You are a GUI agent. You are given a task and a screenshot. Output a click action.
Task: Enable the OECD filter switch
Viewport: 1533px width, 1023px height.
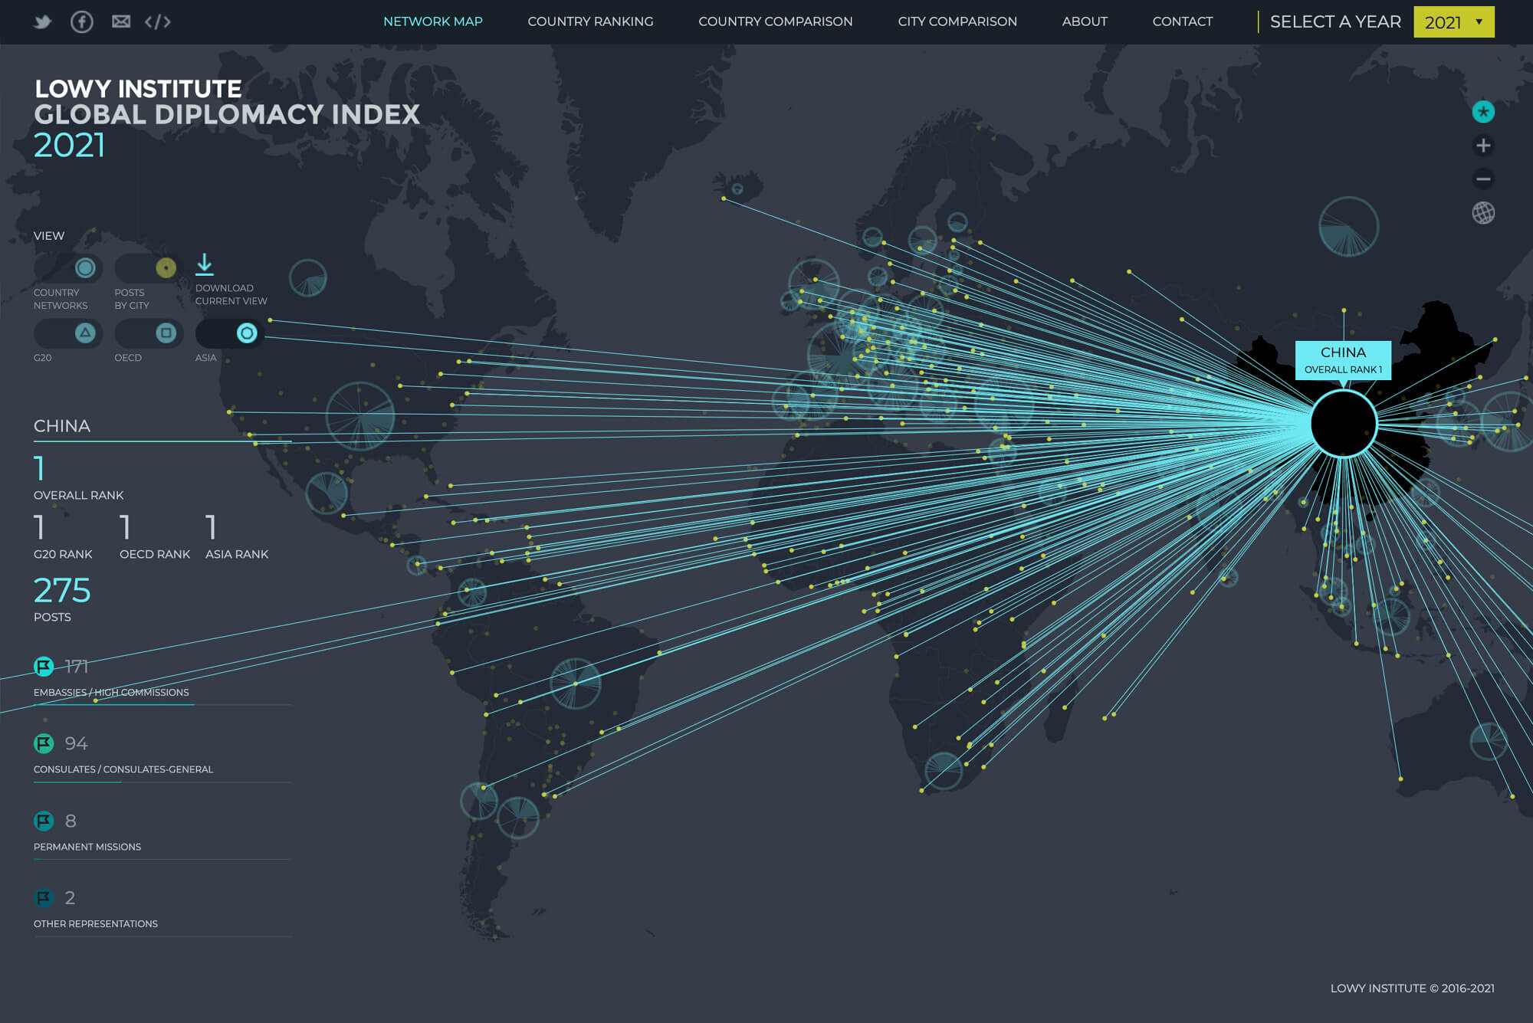click(x=149, y=333)
